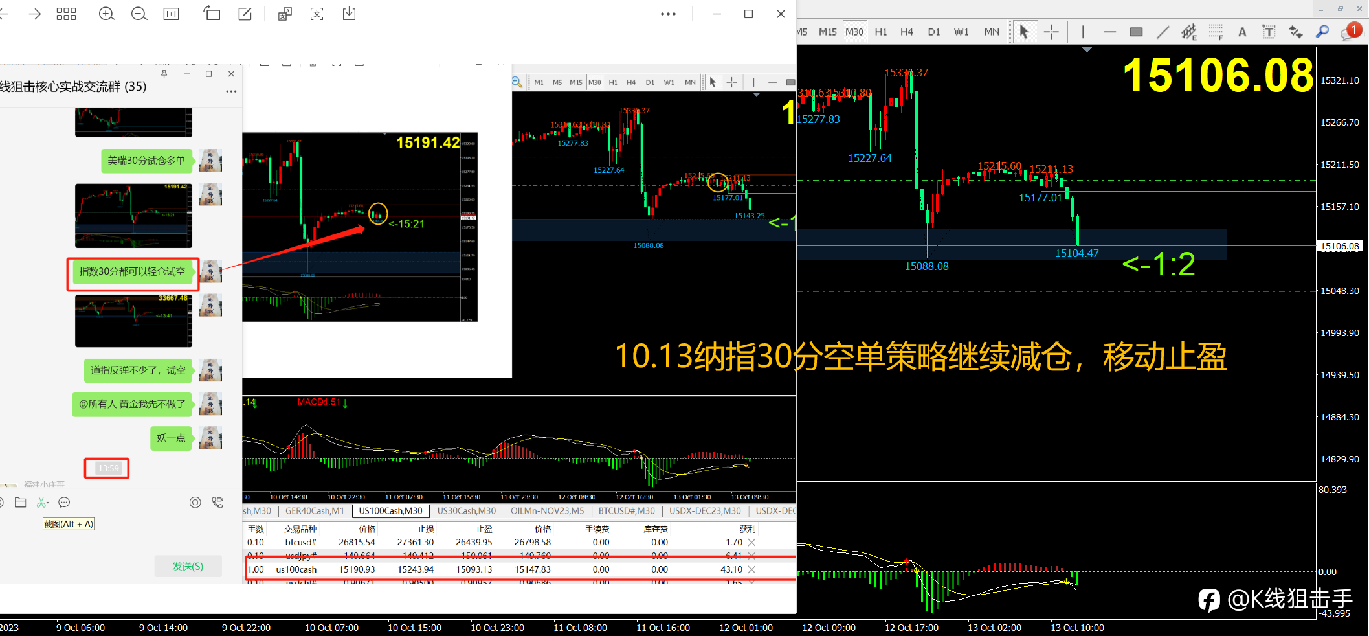Go to next image in photo viewer
Image resolution: width=1369 pixels, height=636 pixels.
pos(35,14)
